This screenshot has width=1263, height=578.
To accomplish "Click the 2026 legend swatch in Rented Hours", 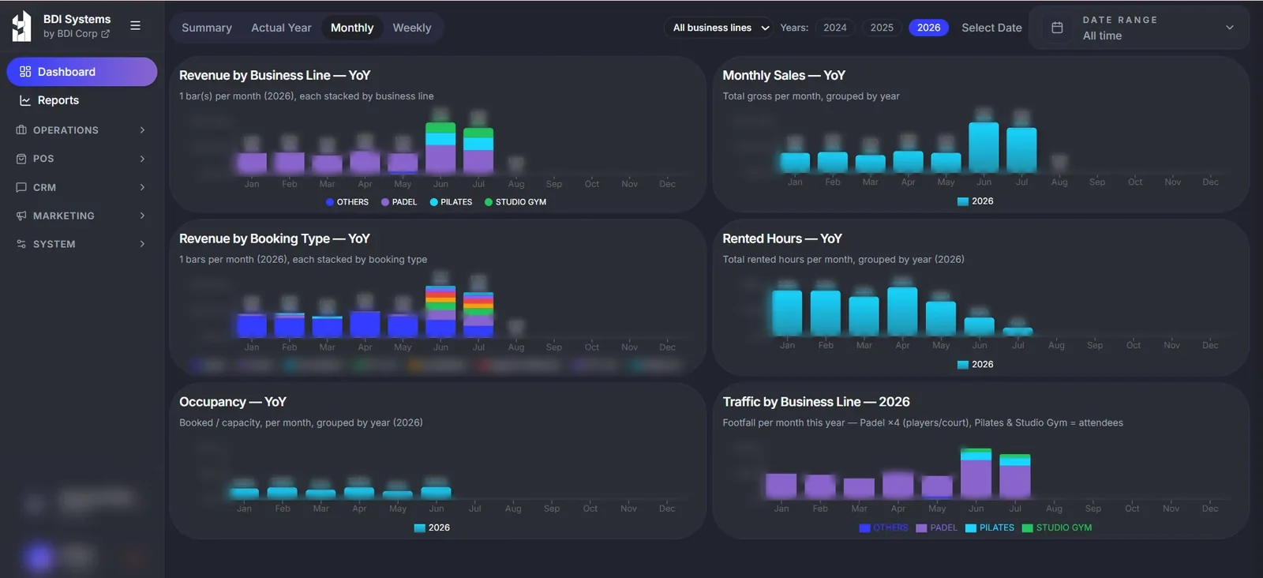I will [x=962, y=365].
